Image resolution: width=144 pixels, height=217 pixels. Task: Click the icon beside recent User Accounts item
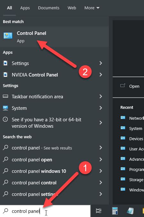123,149
